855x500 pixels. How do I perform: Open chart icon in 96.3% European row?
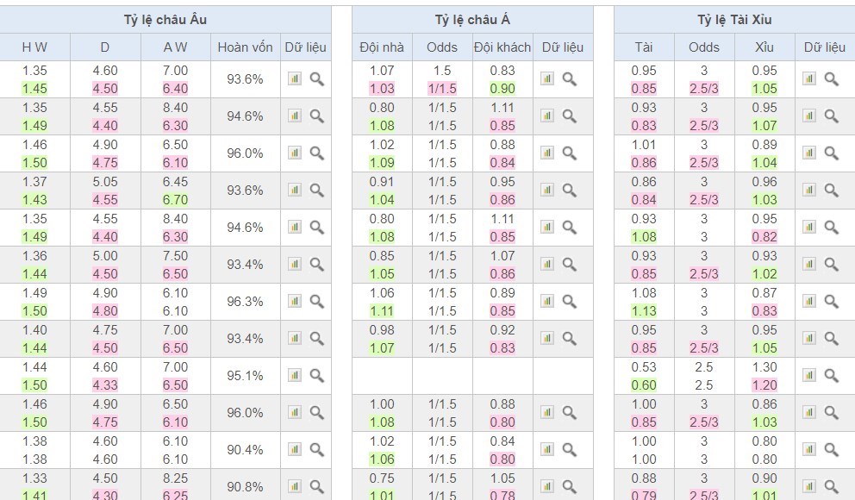(x=295, y=302)
